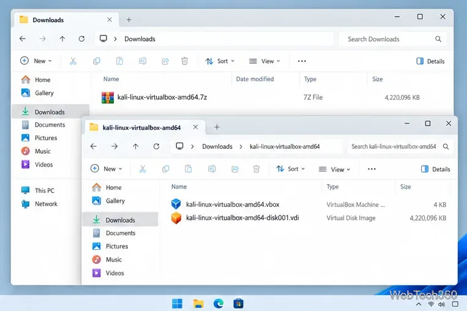Go back in the kali-linux-virtualbox-amd64 window
Image resolution: width=467 pixels, height=311 pixels.
pos(94,146)
